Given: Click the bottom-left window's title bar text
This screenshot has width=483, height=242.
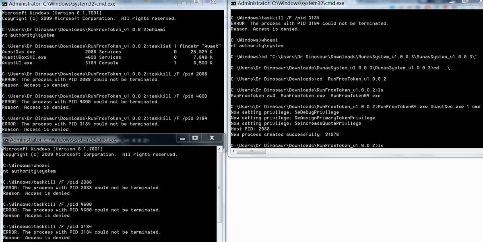Looking at the screenshot, I should point(63,140).
